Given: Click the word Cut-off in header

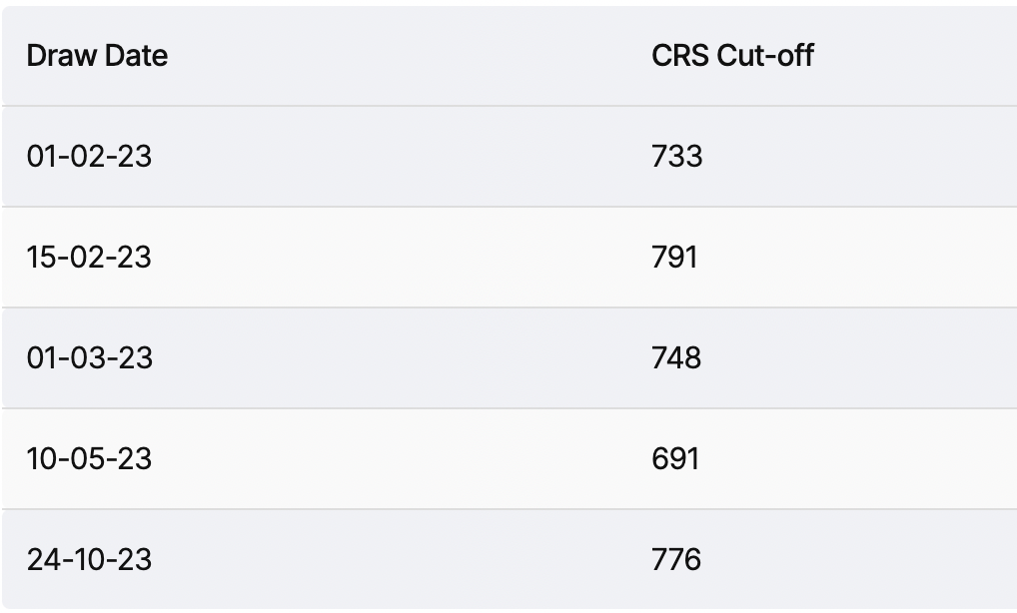Looking at the screenshot, I should [x=765, y=56].
